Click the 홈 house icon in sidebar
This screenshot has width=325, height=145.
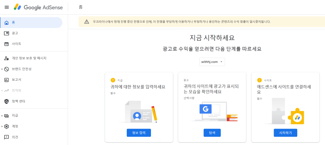tap(7, 22)
